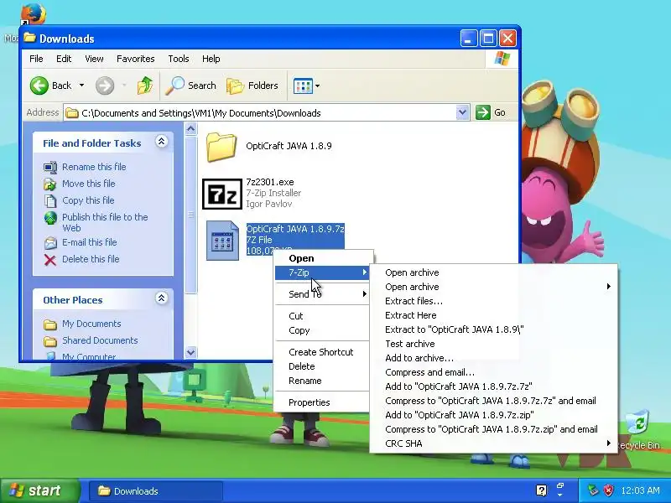Click the Downloads taskbar button
Viewport: 671px width, 503px height.
pos(156,491)
